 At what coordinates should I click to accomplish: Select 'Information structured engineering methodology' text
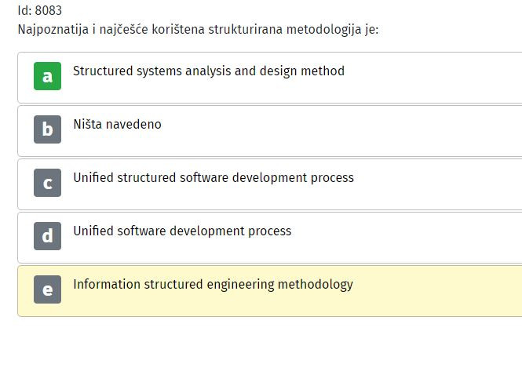[x=213, y=284]
